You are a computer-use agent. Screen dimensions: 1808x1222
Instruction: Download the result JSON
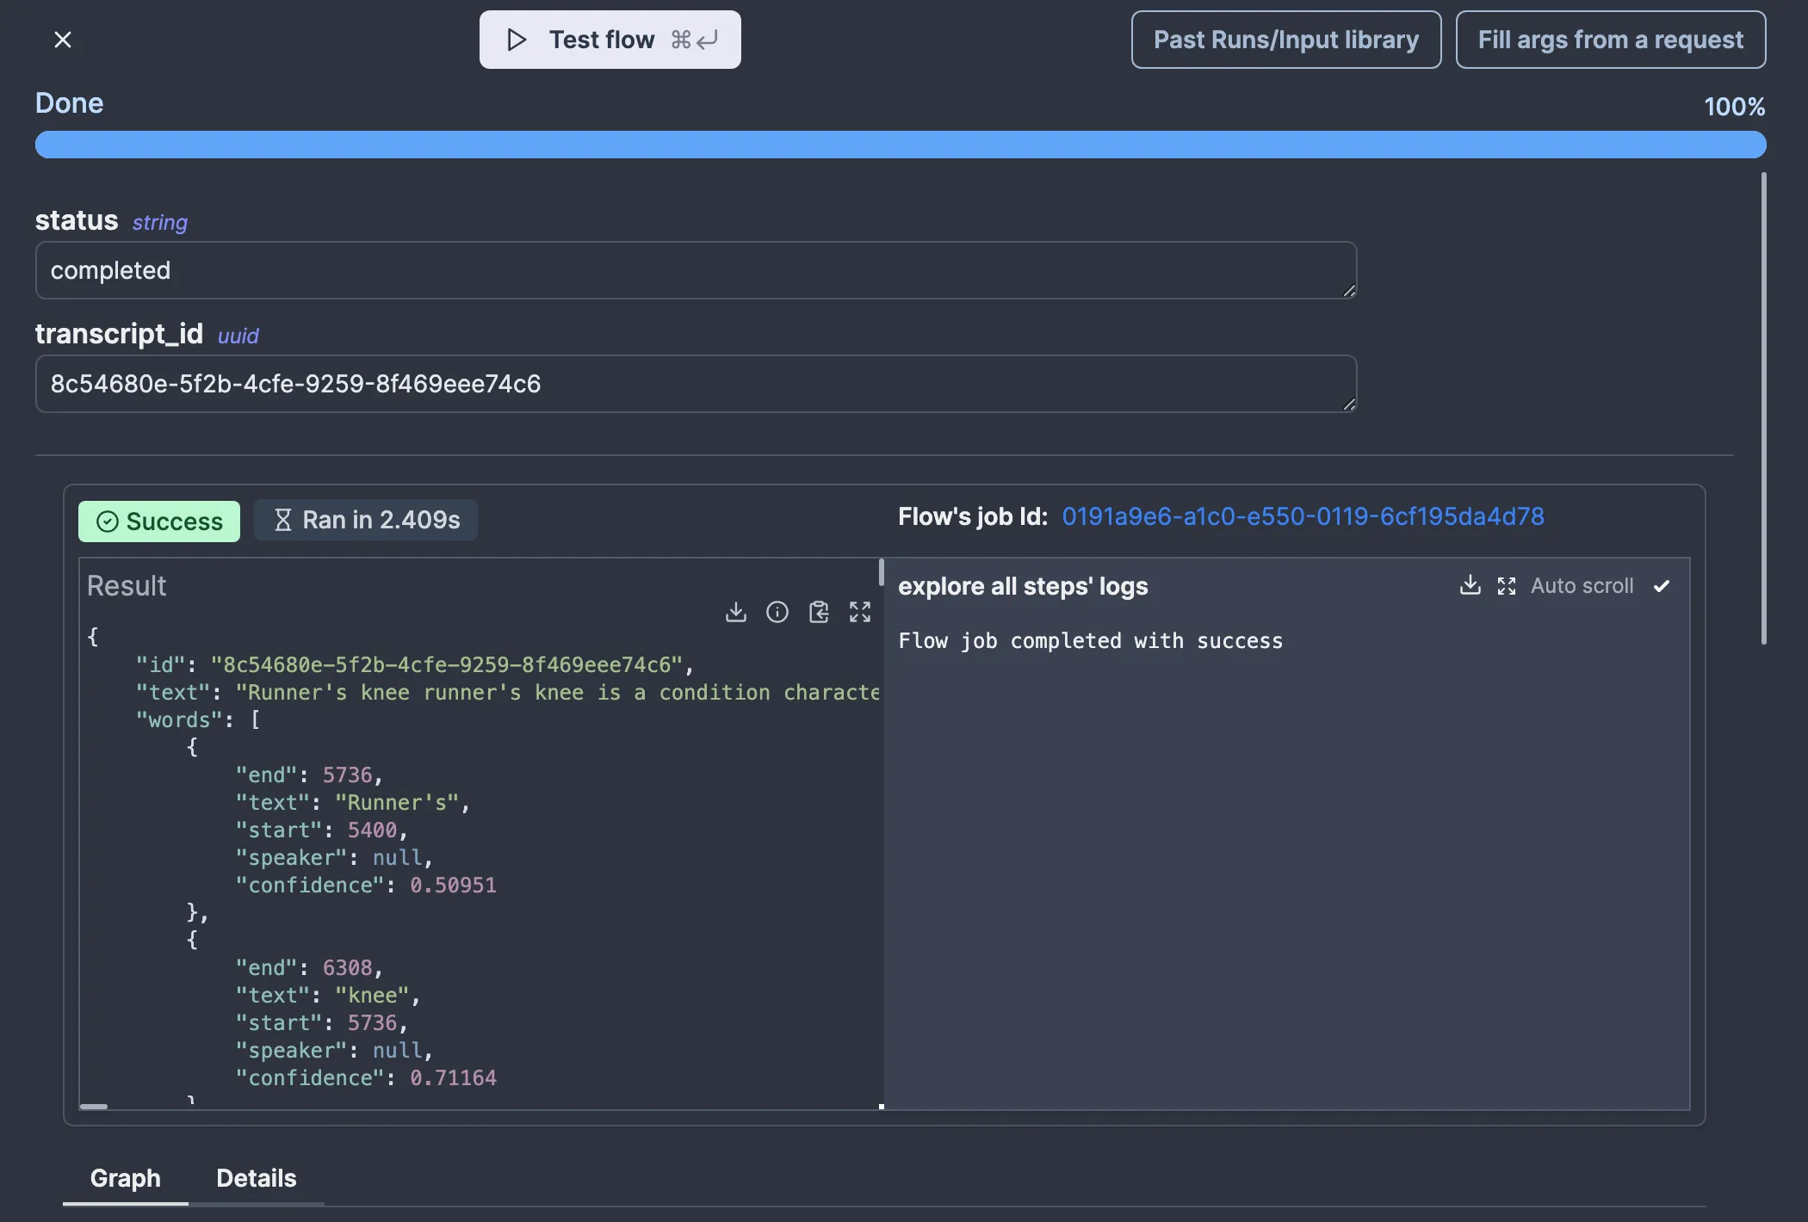click(735, 612)
